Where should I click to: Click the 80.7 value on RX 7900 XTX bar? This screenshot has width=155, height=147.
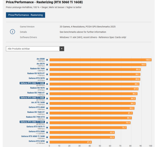point(129,118)
